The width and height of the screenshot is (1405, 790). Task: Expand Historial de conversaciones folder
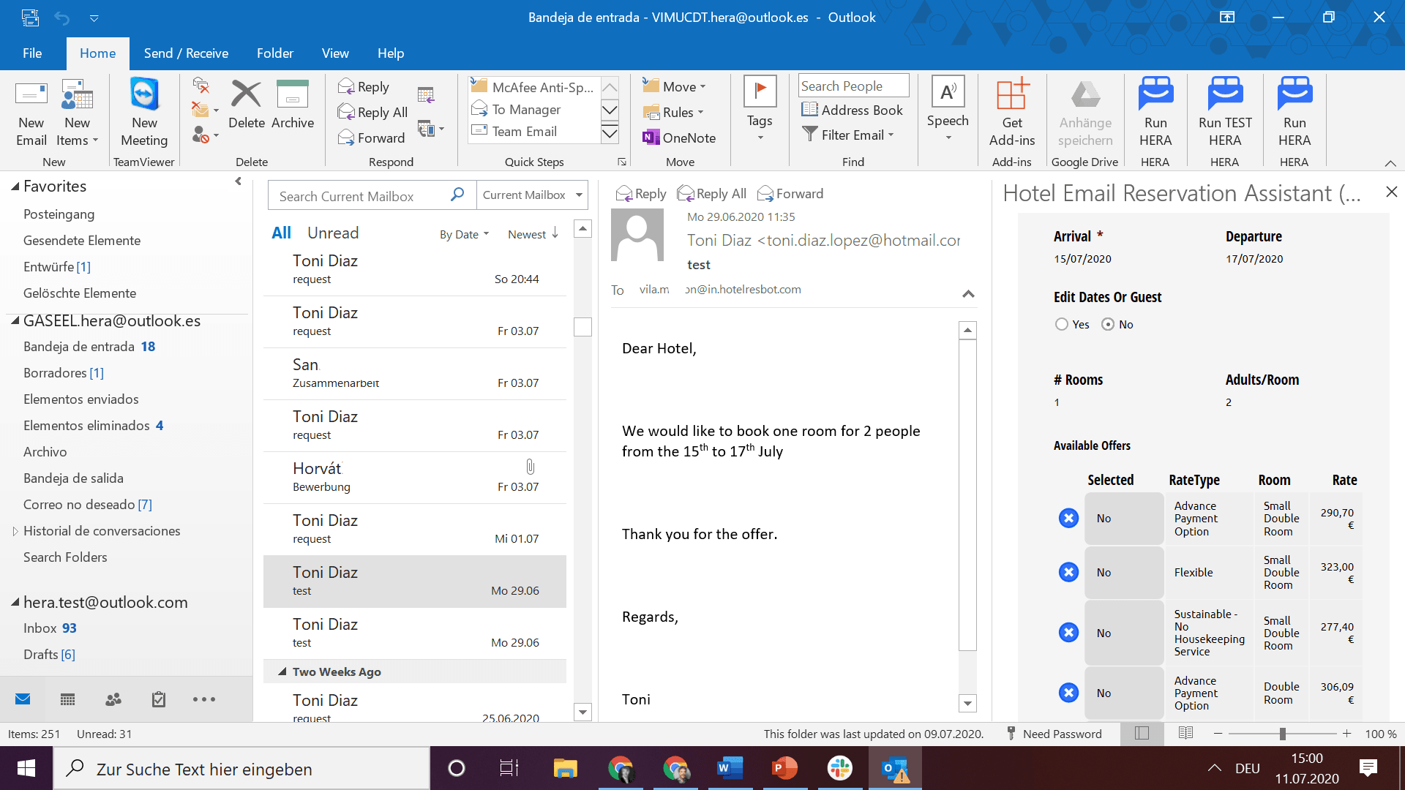15,531
